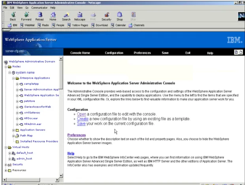Expand the admin_host entry
245x185 pixels.
point(9,159)
